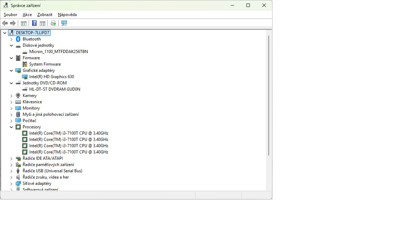Image resolution: width=402 pixels, height=226 pixels.
Task: Expand the Klávesnice category
Action: tap(12, 102)
